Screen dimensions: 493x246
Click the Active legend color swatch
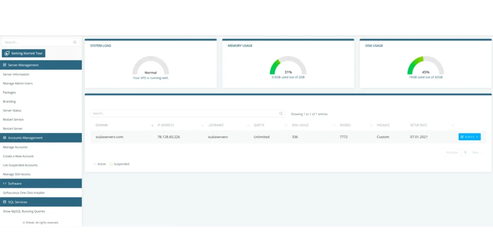pyautogui.click(x=95, y=164)
